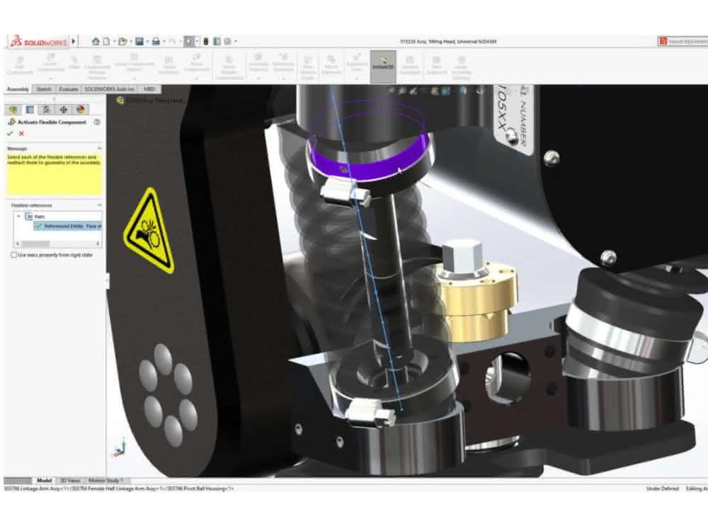Open help for Activate Flexible Component

pyautogui.click(x=96, y=122)
